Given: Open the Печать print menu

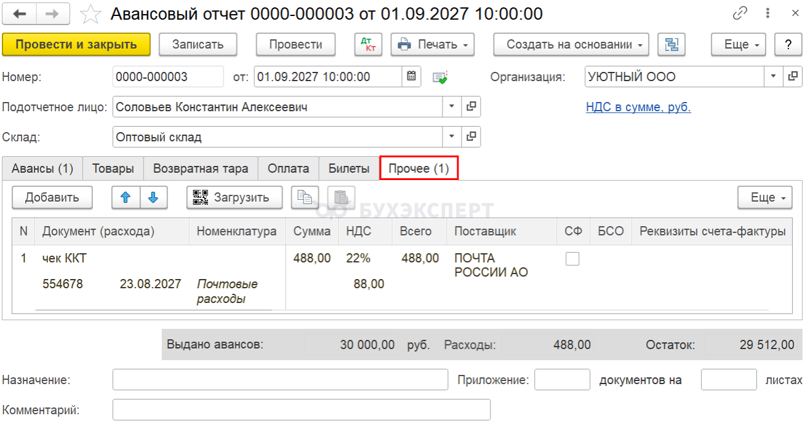Looking at the screenshot, I should [x=433, y=44].
